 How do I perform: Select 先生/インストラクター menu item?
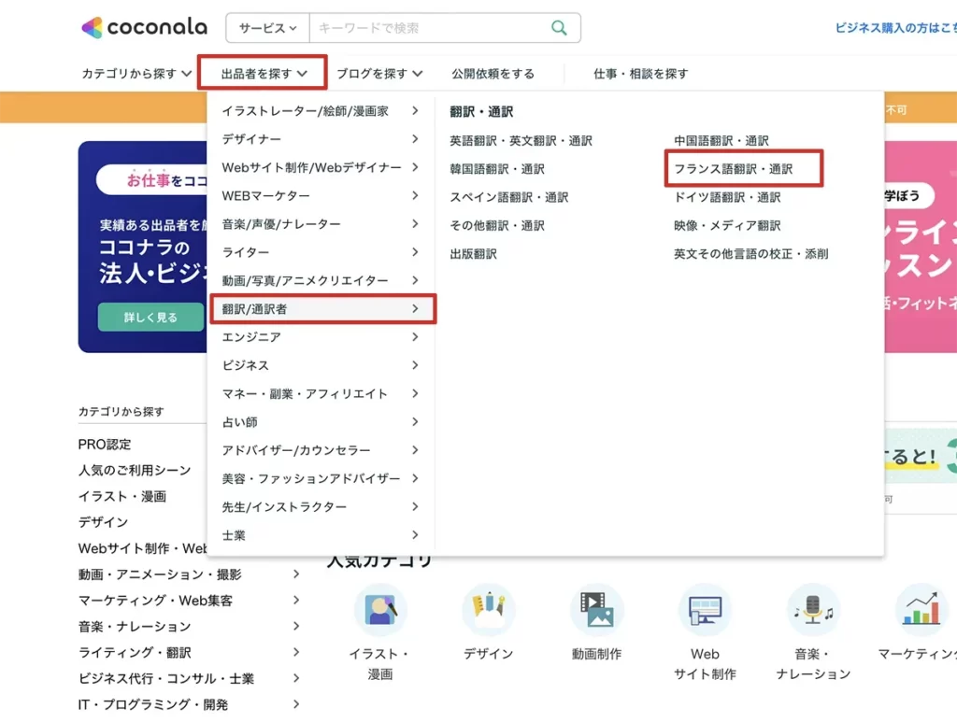pyautogui.click(x=321, y=507)
